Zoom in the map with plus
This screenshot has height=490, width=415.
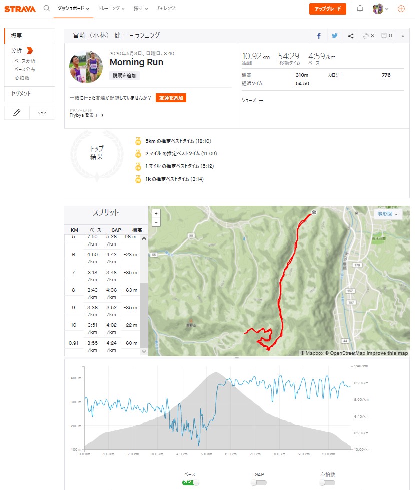point(156,213)
